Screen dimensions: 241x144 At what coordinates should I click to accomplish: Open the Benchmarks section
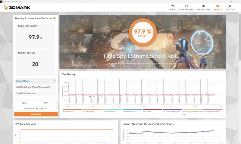click(x=186, y=7)
